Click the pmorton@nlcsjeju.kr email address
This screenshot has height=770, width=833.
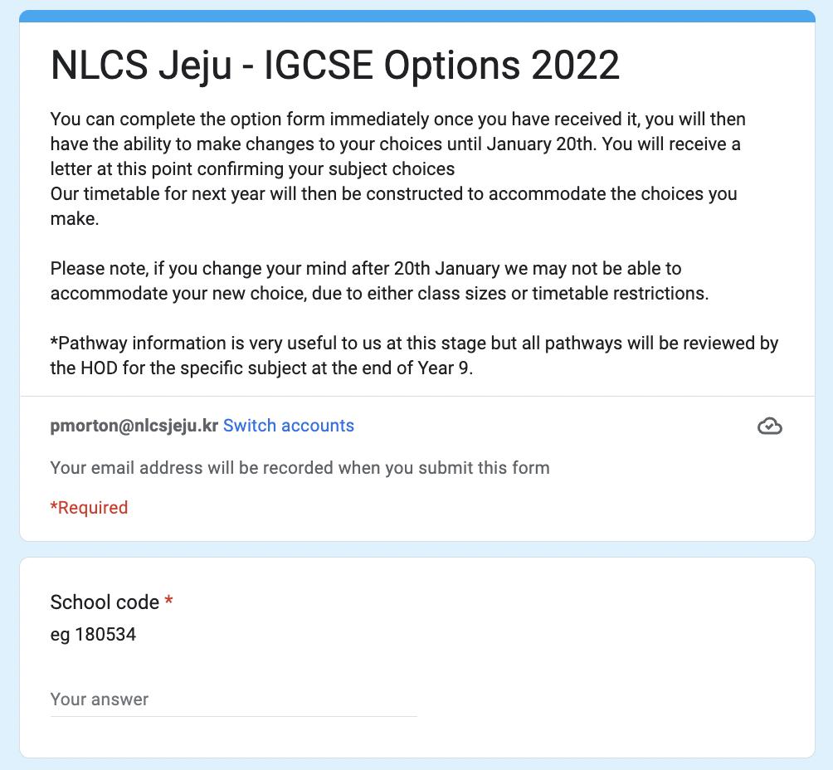click(x=134, y=426)
